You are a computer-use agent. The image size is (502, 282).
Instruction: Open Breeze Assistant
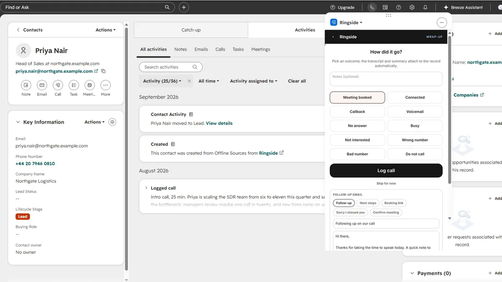coord(463,7)
